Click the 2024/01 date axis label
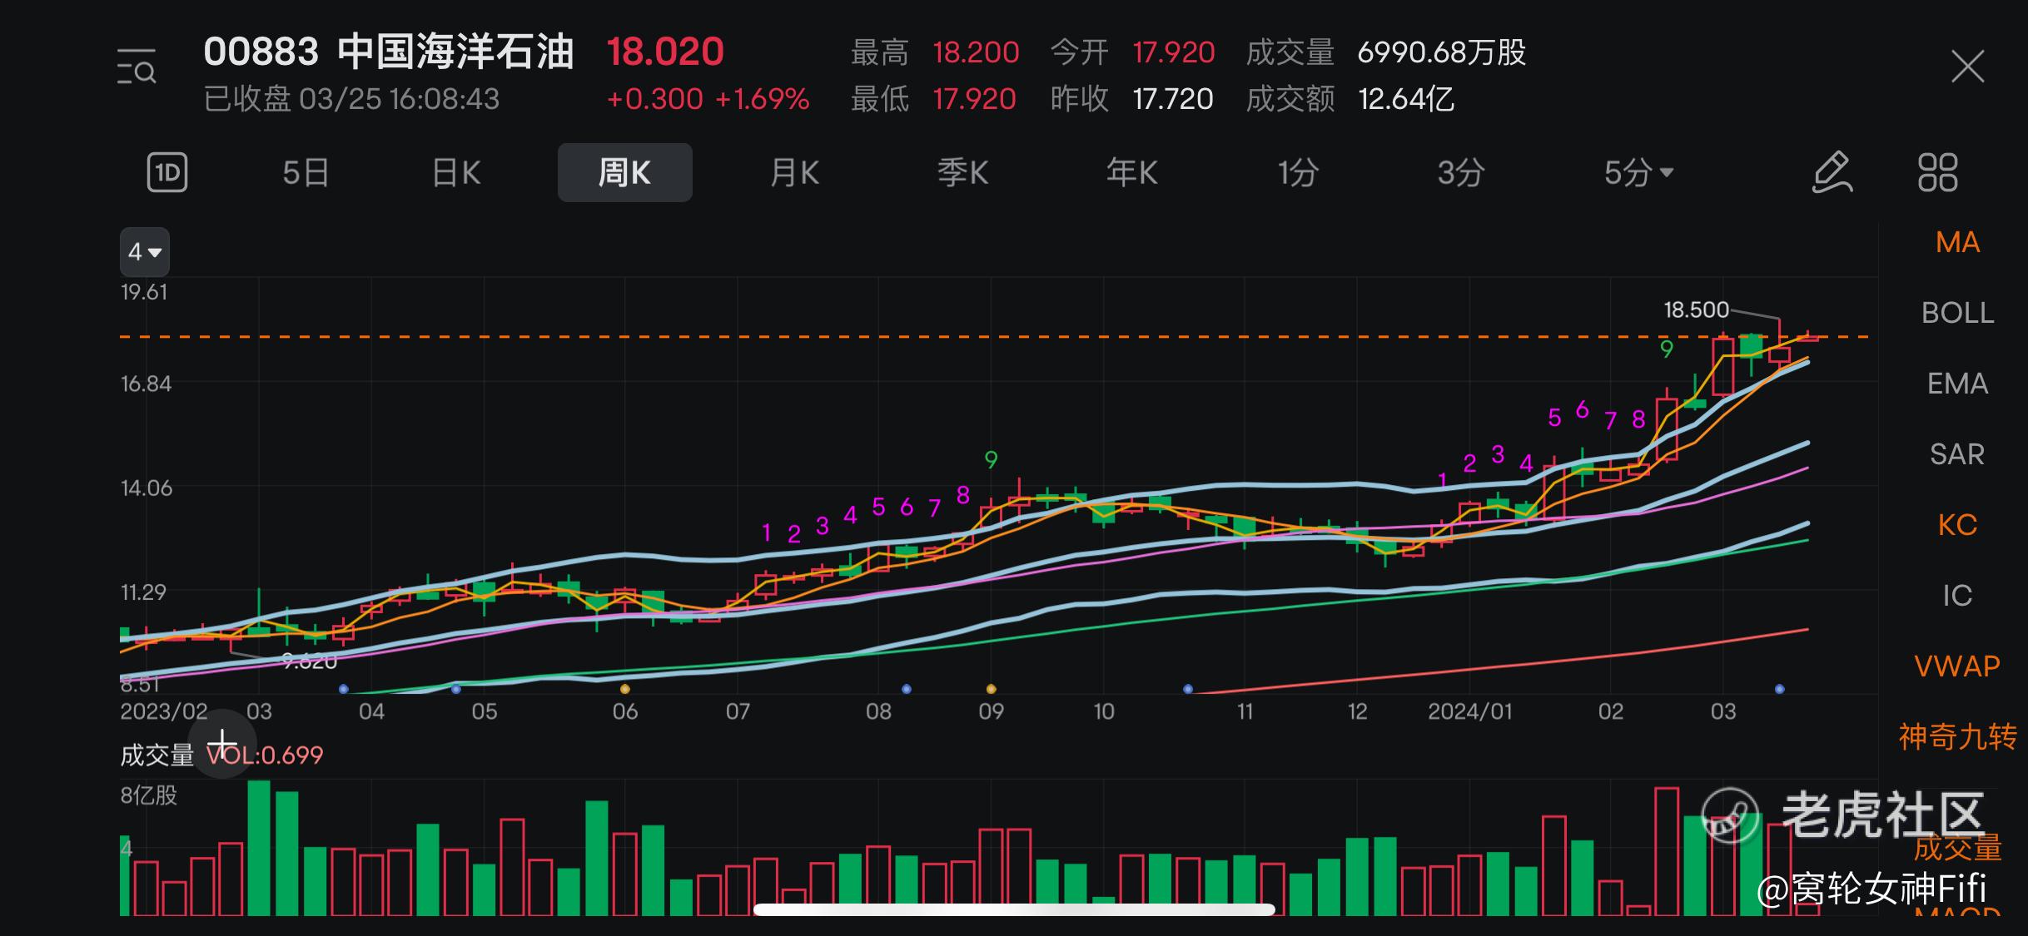The height and width of the screenshot is (936, 2028). click(x=1469, y=711)
